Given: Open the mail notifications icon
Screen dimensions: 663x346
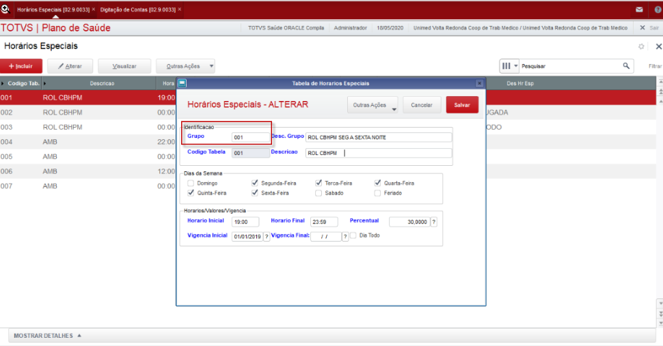Looking at the screenshot, I should [x=639, y=10].
